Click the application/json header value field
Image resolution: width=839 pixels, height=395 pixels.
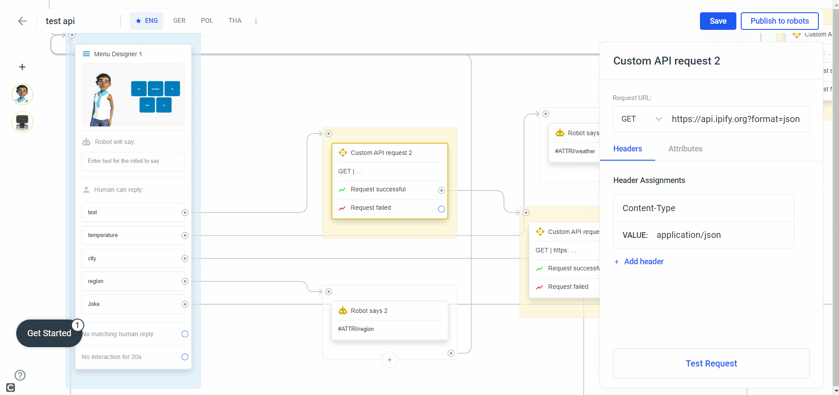pyautogui.click(x=703, y=235)
